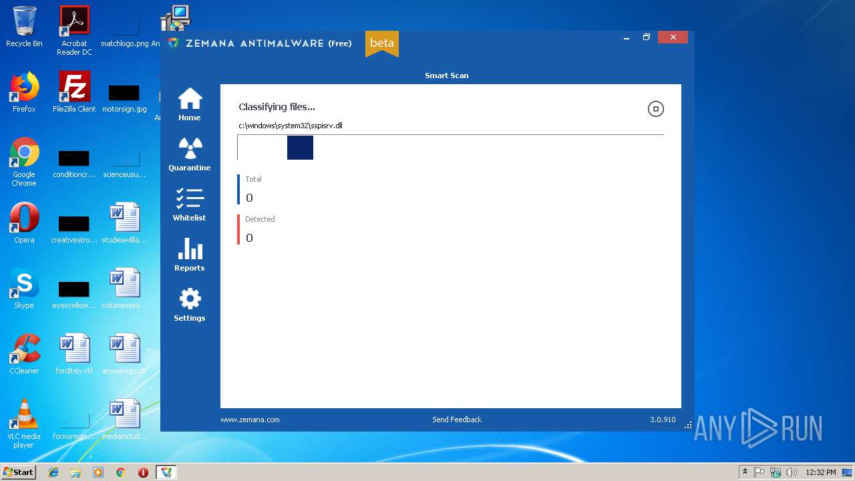
Task: Select the formsregio desktop file
Action: (74, 426)
